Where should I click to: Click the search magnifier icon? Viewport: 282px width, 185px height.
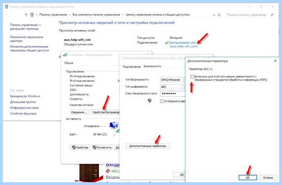[272, 15]
